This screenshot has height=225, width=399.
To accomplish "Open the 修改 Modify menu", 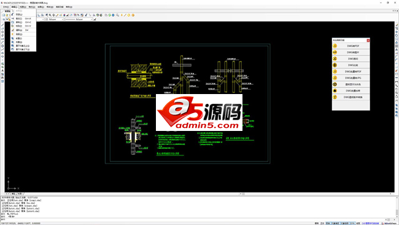I will point(50,7).
